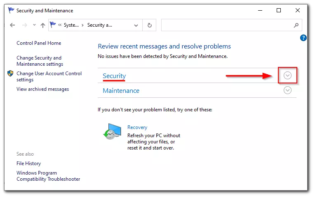The height and width of the screenshot is (198, 315).
Task: Minimize the Security and Maintenance window
Action: pyautogui.click(x=260, y=10)
